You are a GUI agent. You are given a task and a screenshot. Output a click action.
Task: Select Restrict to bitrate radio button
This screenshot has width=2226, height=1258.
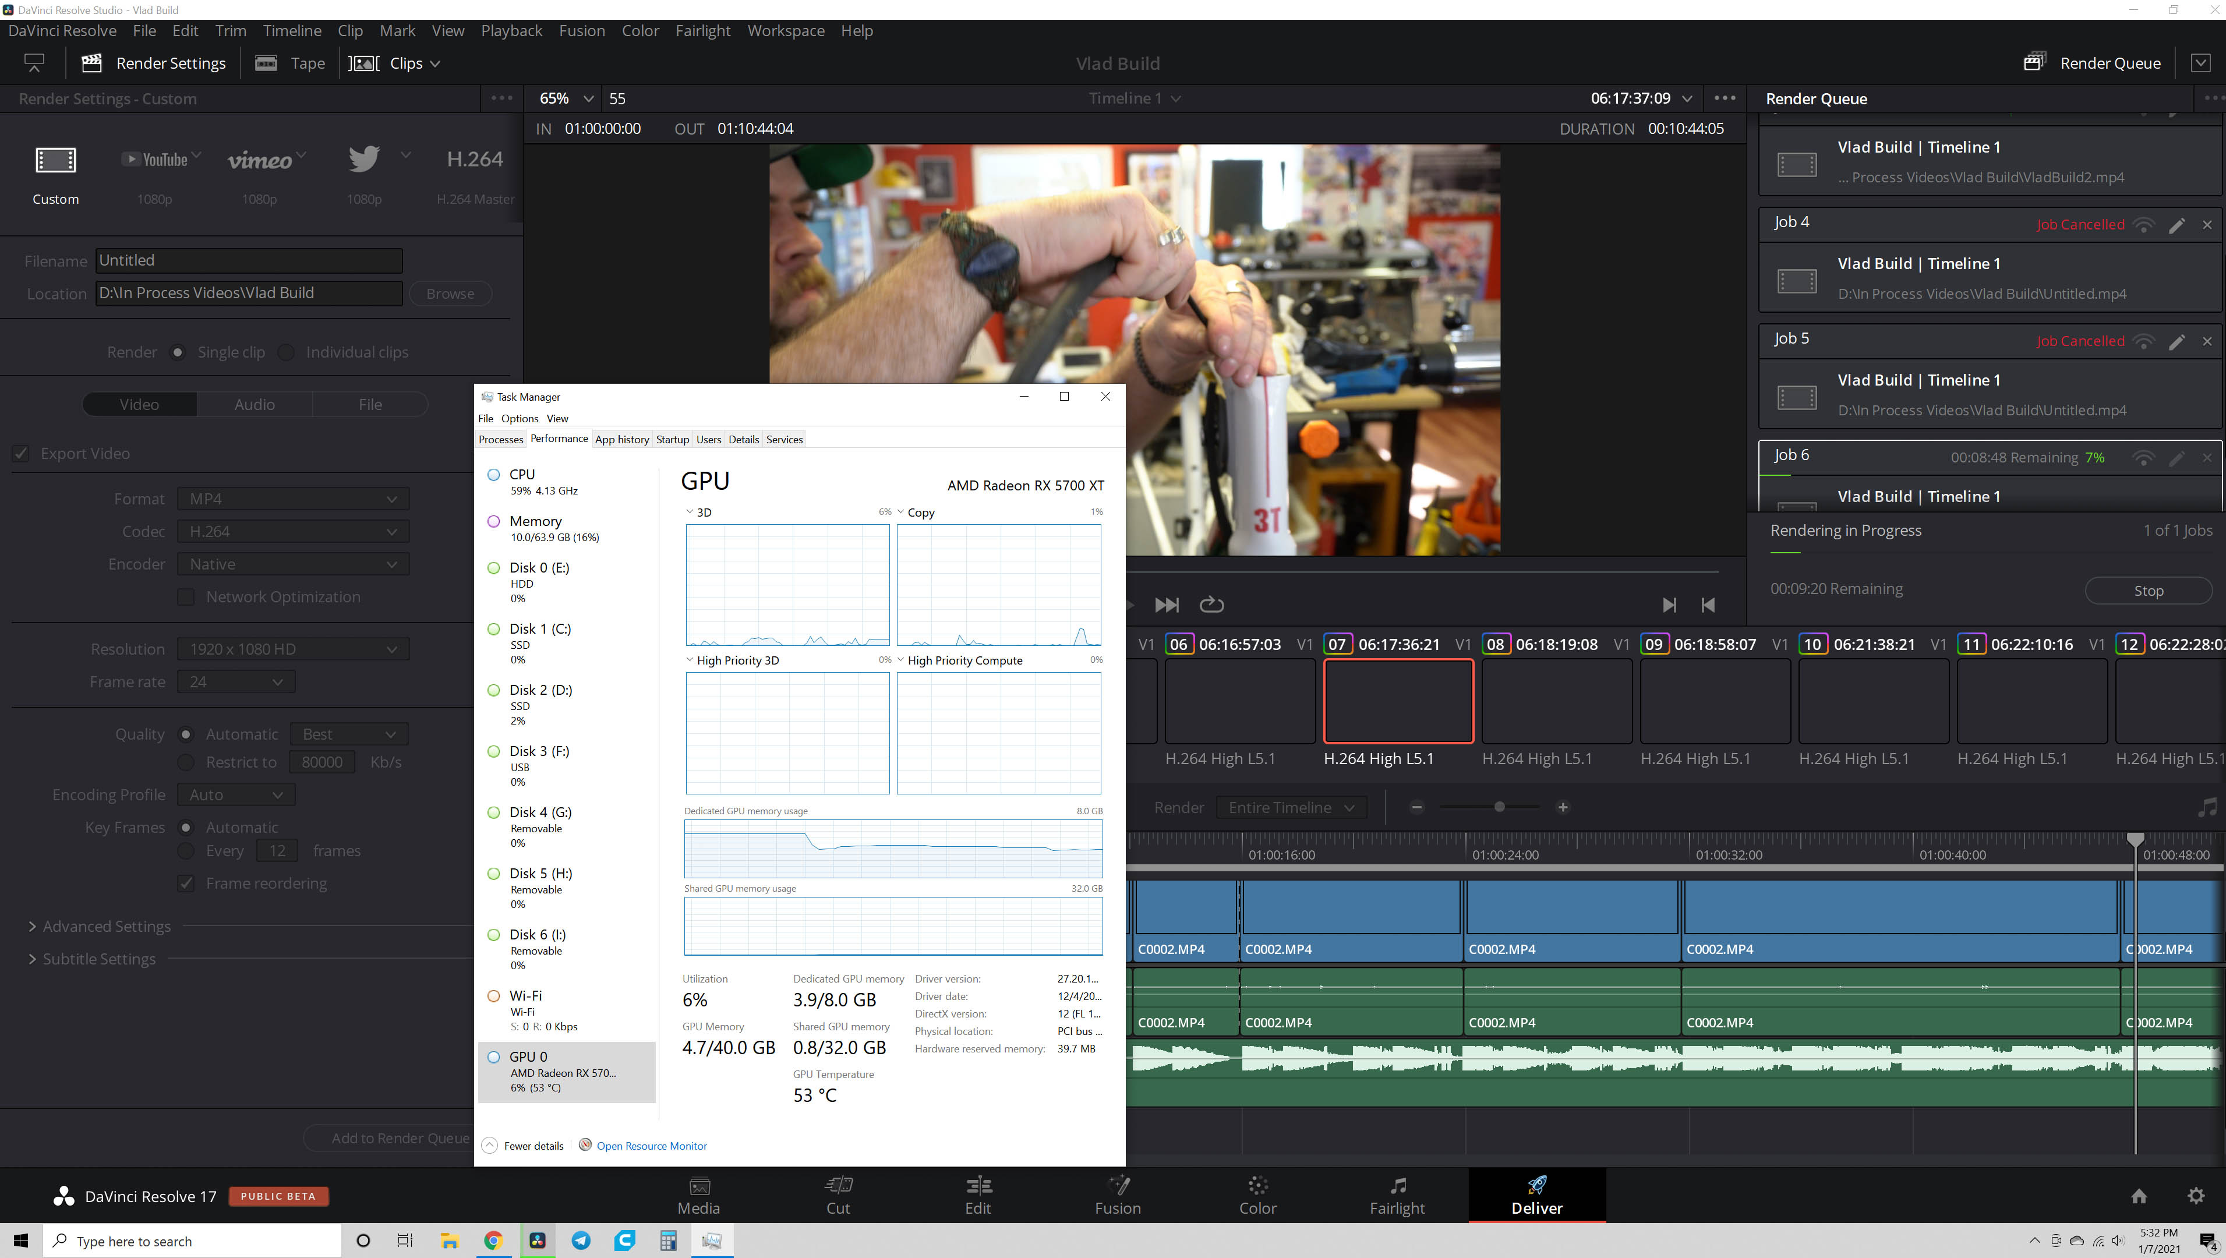tap(186, 762)
